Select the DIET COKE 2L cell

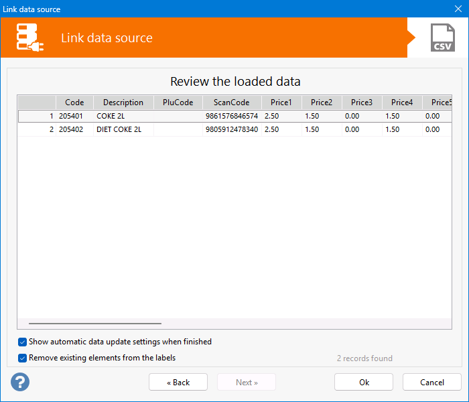tap(123, 129)
